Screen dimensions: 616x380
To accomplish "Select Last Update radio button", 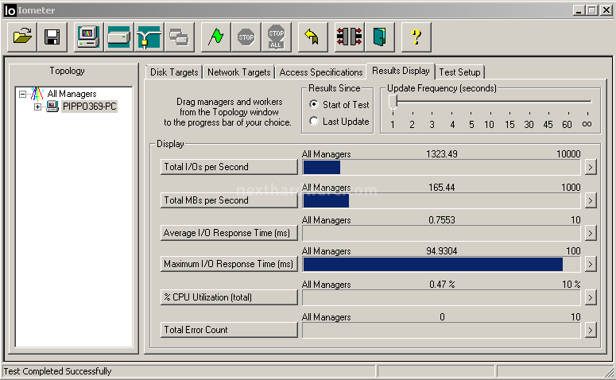I will coord(313,122).
